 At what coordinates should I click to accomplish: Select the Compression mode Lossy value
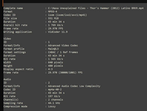[52, 107]
